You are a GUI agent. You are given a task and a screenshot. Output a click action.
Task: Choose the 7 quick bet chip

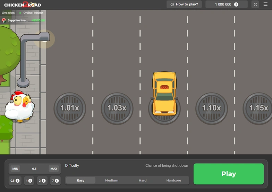coord(56,181)
